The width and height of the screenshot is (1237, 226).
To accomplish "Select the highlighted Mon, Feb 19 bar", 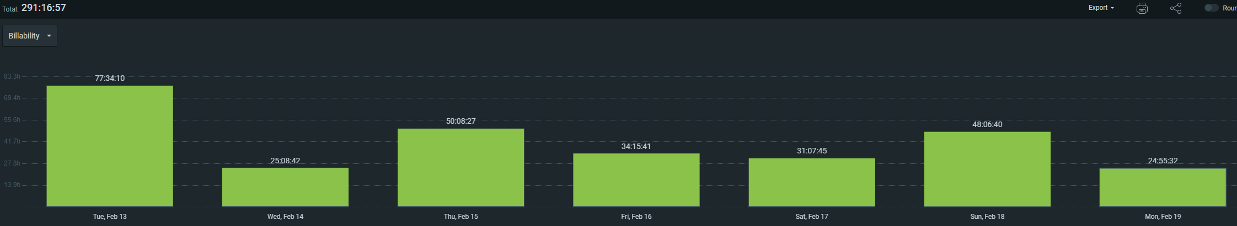I will (1163, 188).
